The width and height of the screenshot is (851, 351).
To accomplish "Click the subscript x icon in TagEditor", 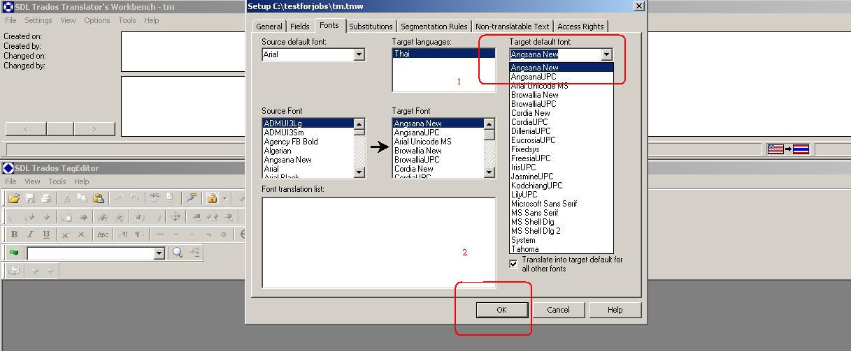I will 82,234.
